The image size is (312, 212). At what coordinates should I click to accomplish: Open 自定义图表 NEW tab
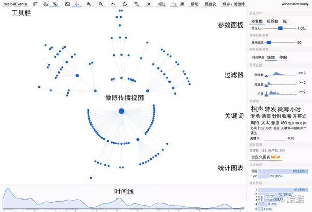265,157
